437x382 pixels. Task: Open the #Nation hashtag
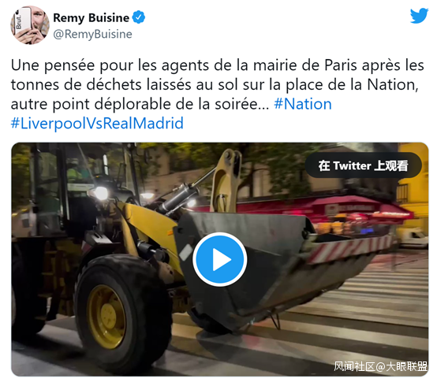303,104
